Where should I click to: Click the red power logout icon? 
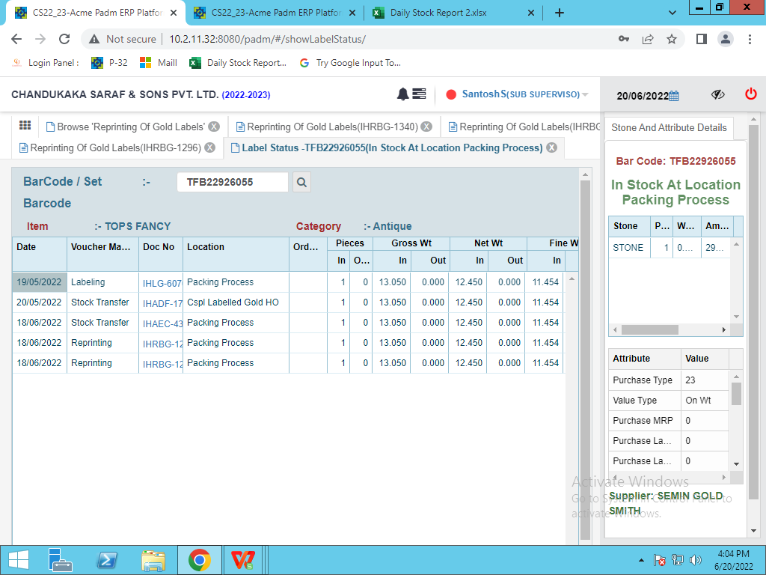[751, 94]
